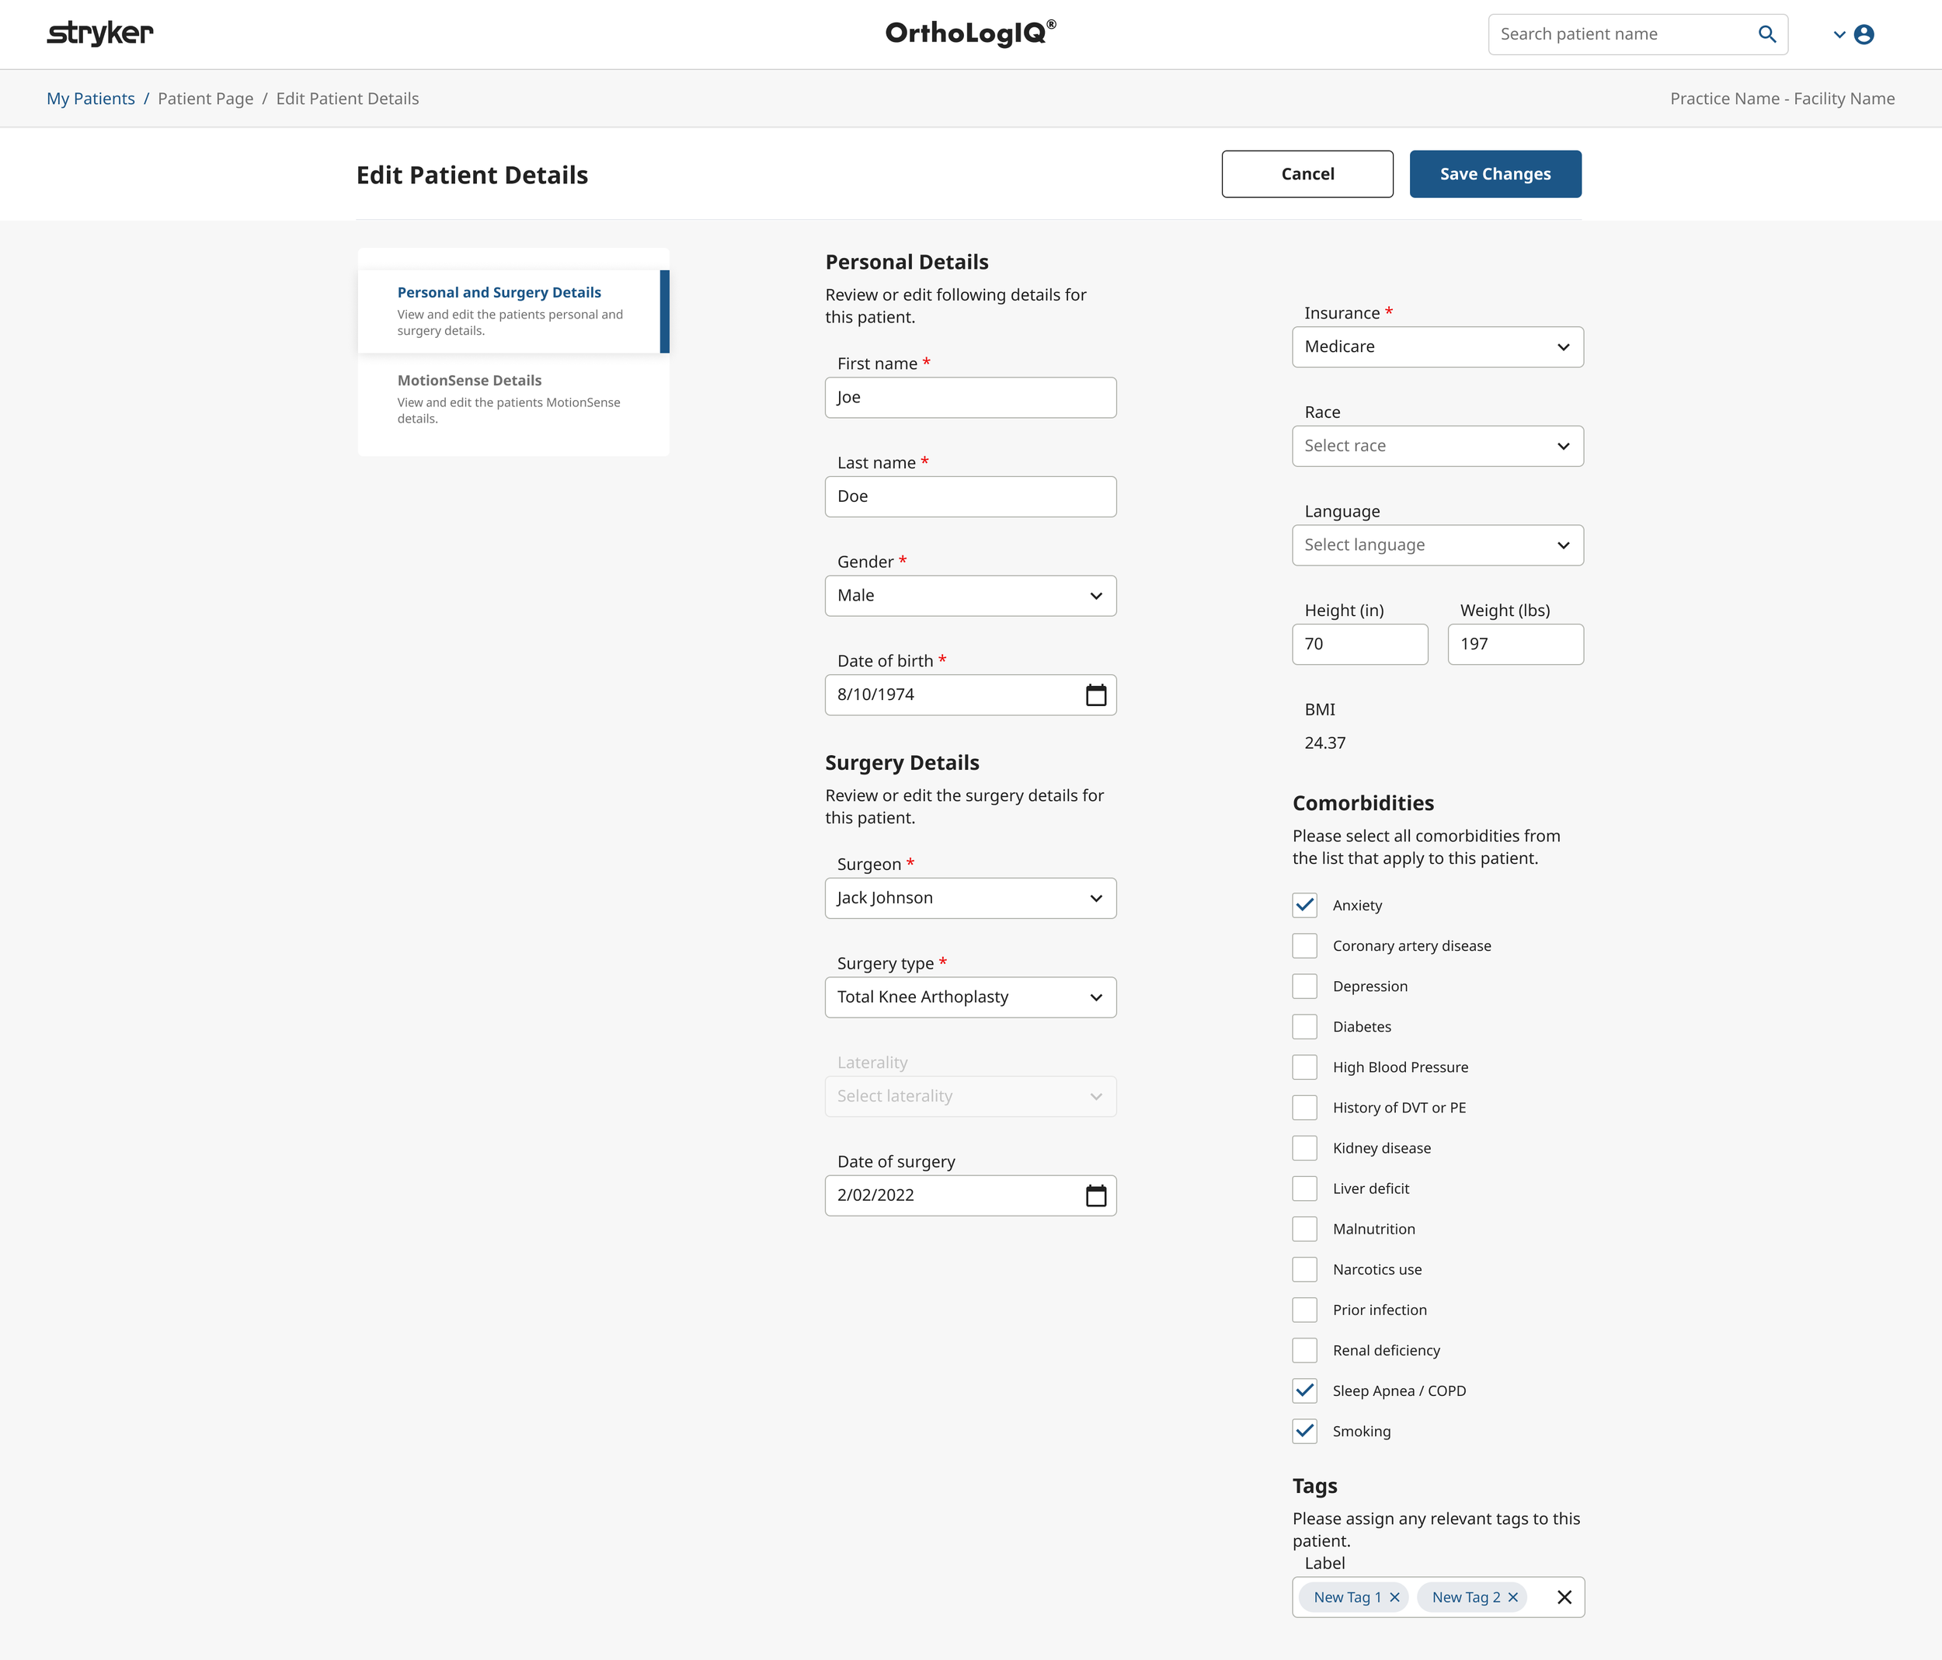The width and height of the screenshot is (1942, 1660).
Task: Open the date of surgery calendar picker
Action: point(1095,1195)
